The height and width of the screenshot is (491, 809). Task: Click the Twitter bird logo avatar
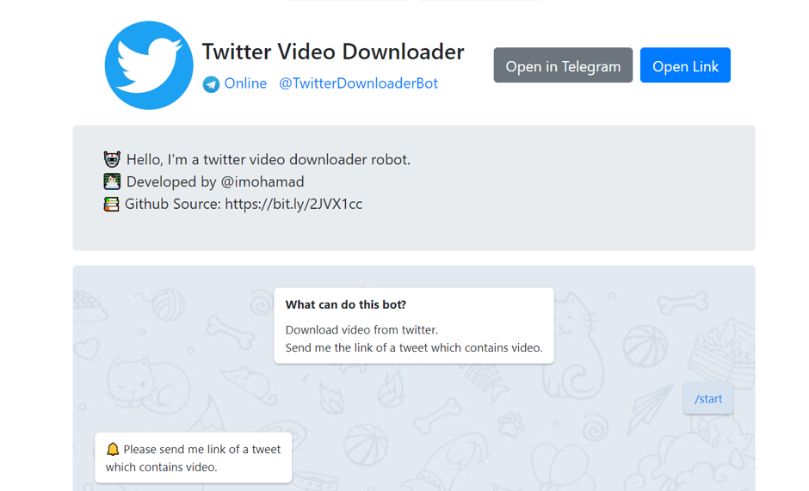pos(149,65)
